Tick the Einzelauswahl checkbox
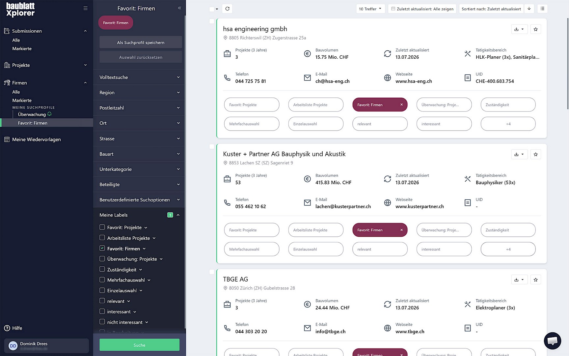 [102, 290]
